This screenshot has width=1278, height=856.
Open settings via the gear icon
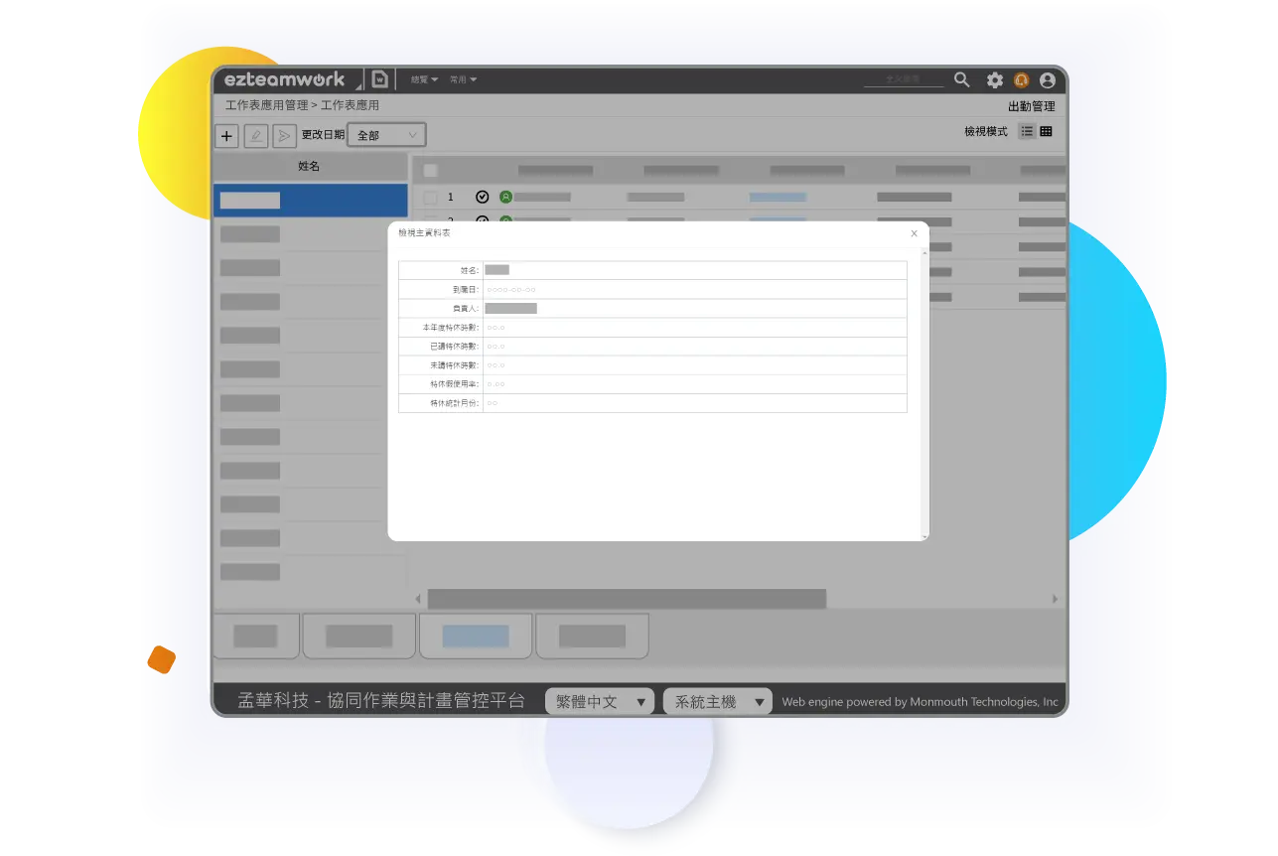click(x=994, y=80)
